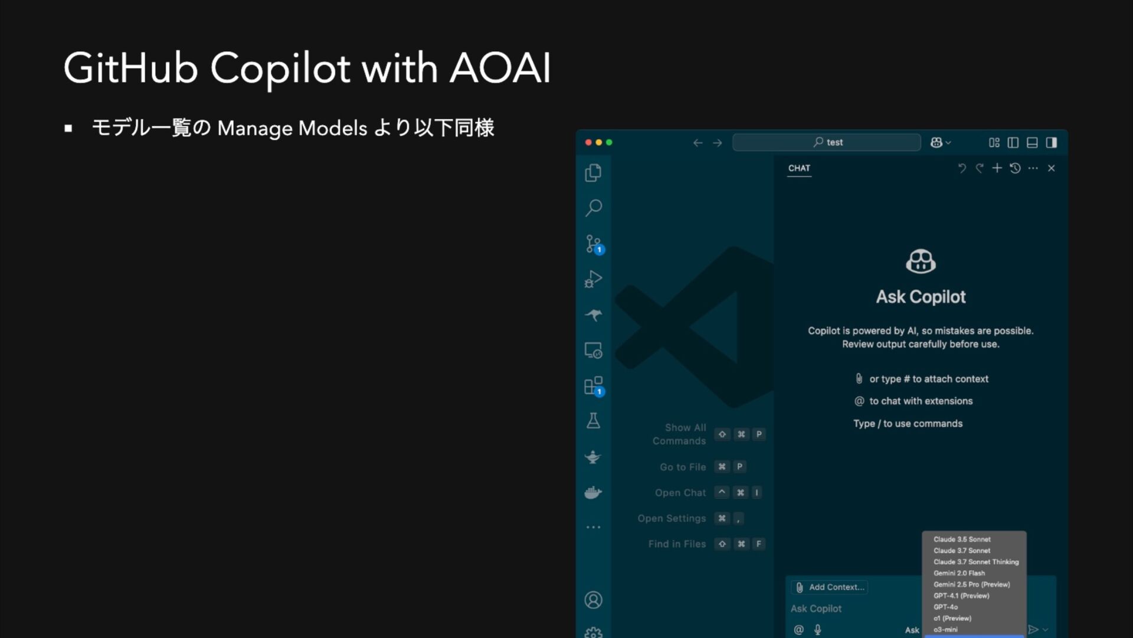The width and height of the screenshot is (1133, 638).
Task: Show chat history clock icon
Action: pos(1015,168)
